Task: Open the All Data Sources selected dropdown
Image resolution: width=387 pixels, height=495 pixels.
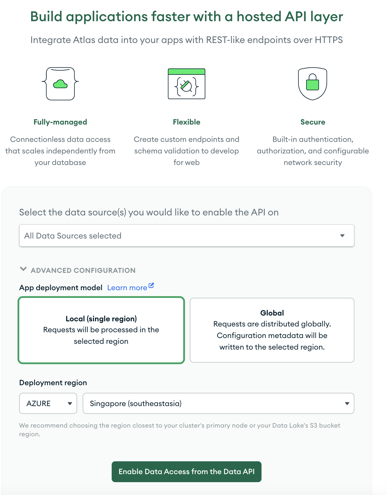Action: coord(186,235)
